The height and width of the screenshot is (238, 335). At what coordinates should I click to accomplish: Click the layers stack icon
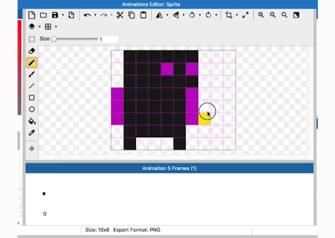point(32,26)
